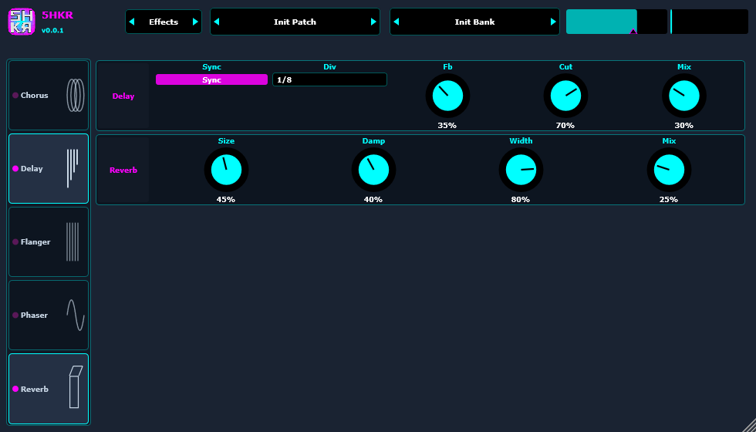Select previous bank arrow beside Init Bank

(x=397, y=22)
